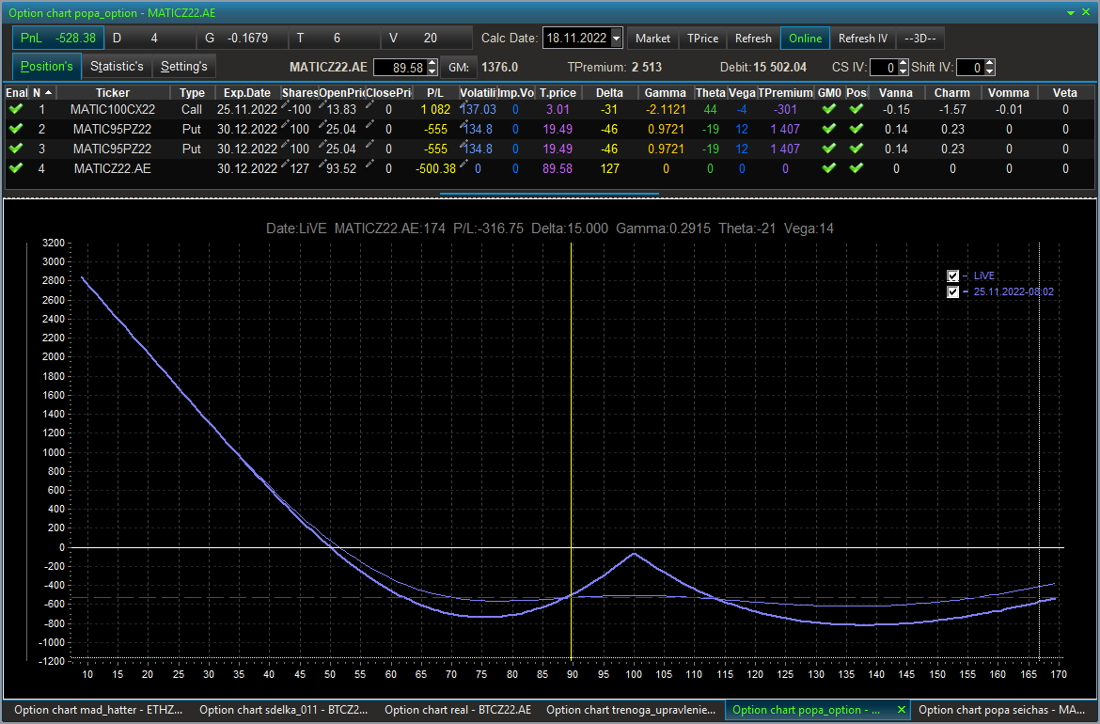This screenshot has height=724, width=1100.
Task: Click the TPrice button
Action: click(x=703, y=39)
